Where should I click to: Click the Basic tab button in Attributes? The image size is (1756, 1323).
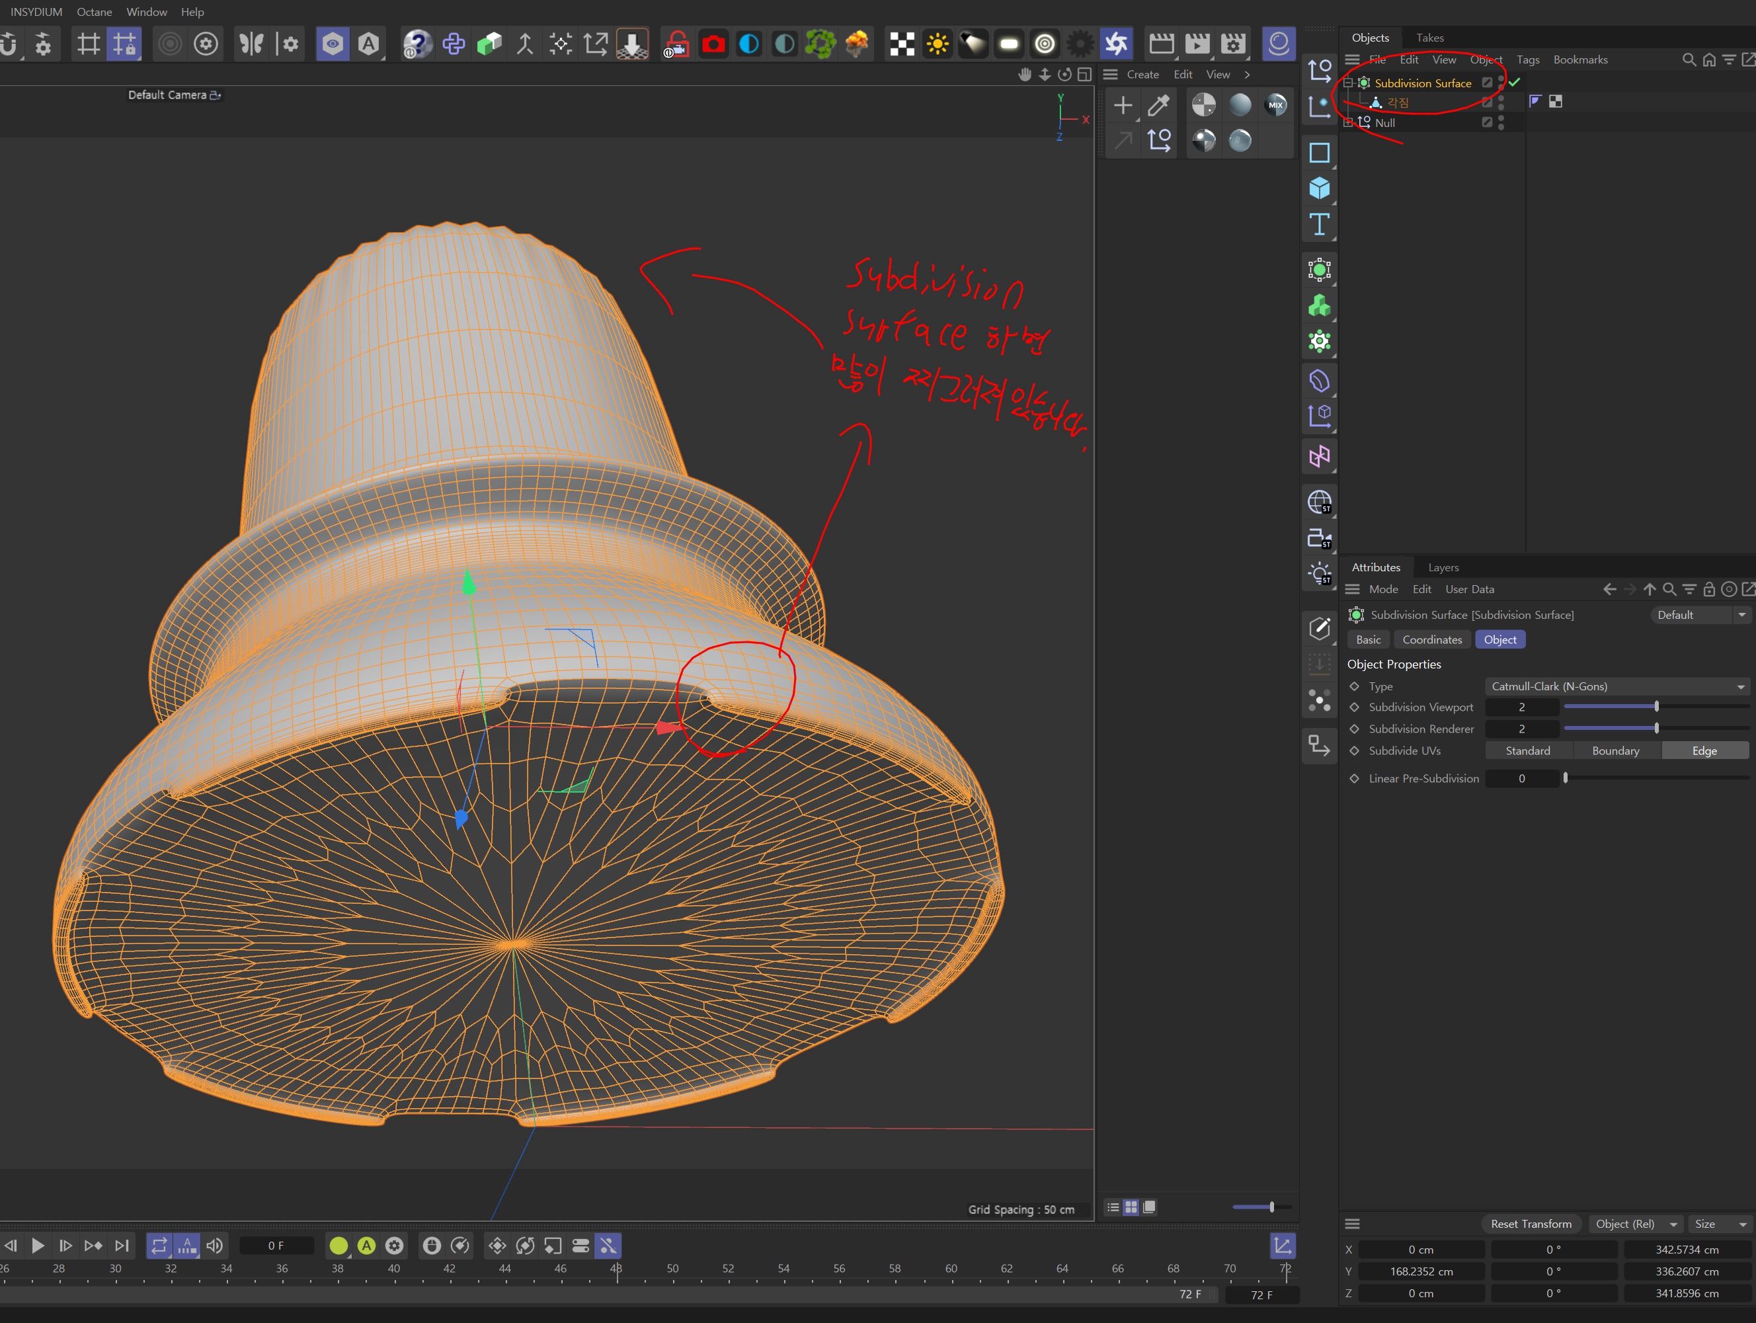click(x=1368, y=639)
